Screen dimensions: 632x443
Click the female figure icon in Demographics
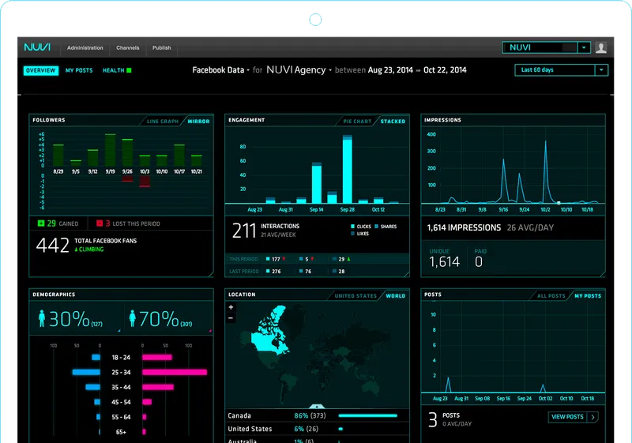point(132,318)
